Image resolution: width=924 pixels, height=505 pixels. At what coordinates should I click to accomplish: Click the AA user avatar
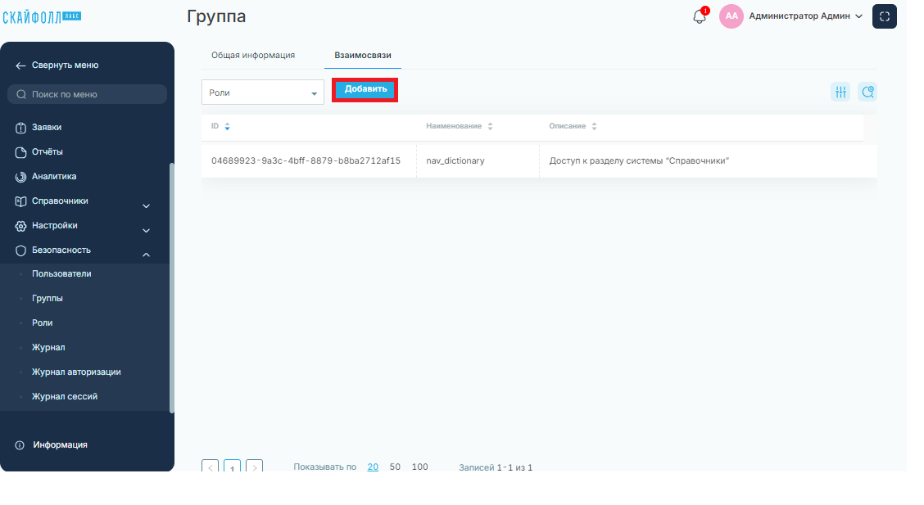point(731,16)
